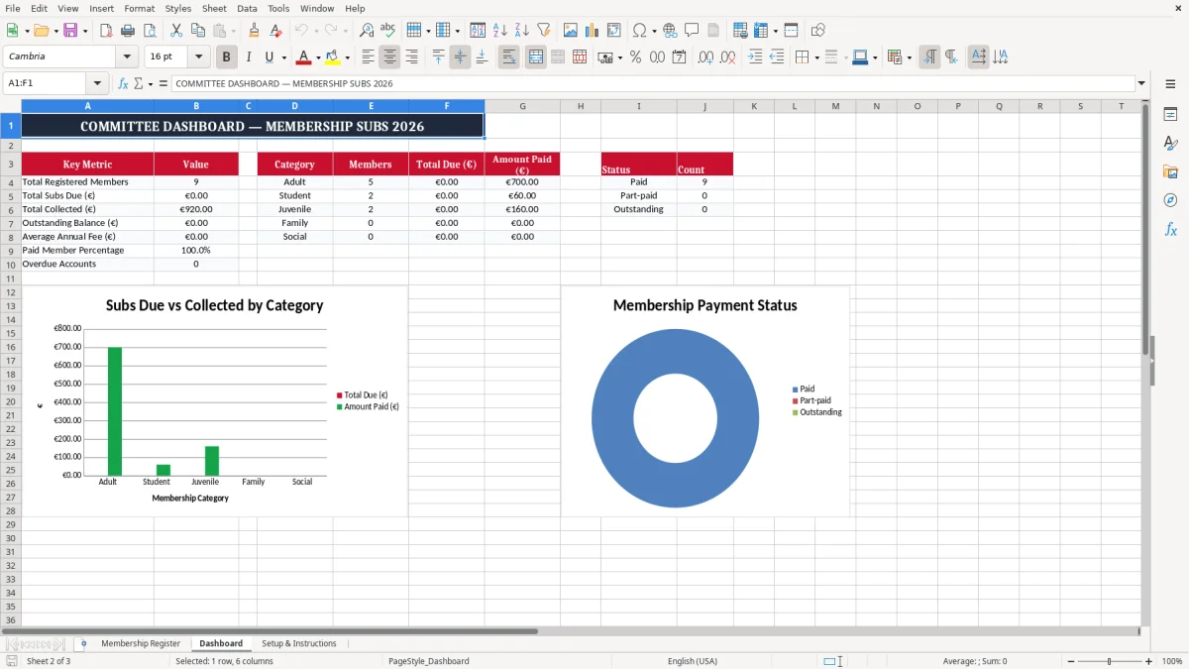This screenshot has height=669, width=1189.
Task: Toggle Italic formatting
Action: pyautogui.click(x=248, y=57)
